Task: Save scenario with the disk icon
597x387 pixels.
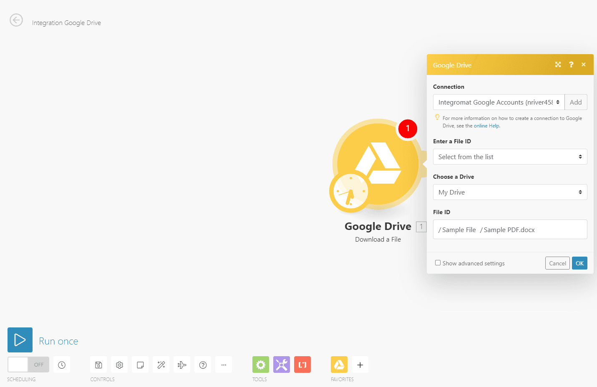Action: tap(98, 365)
